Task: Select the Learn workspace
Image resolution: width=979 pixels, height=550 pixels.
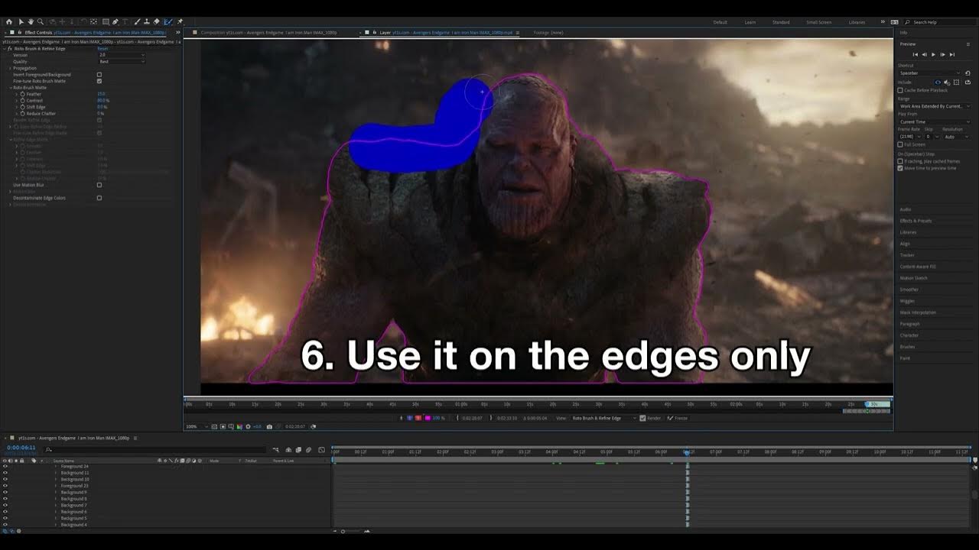Action: 750,22
